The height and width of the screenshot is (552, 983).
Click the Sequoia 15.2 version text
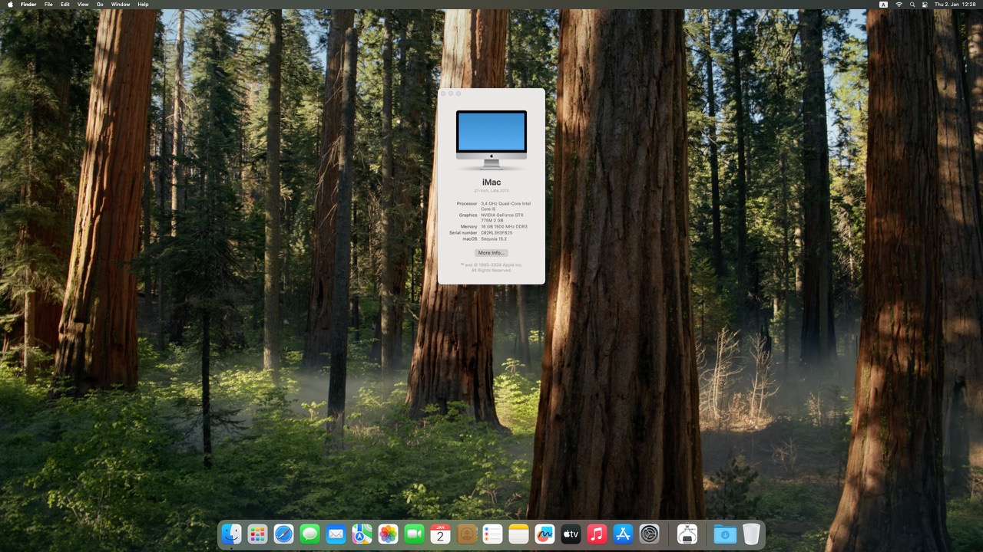pyautogui.click(x=494, y=239)
